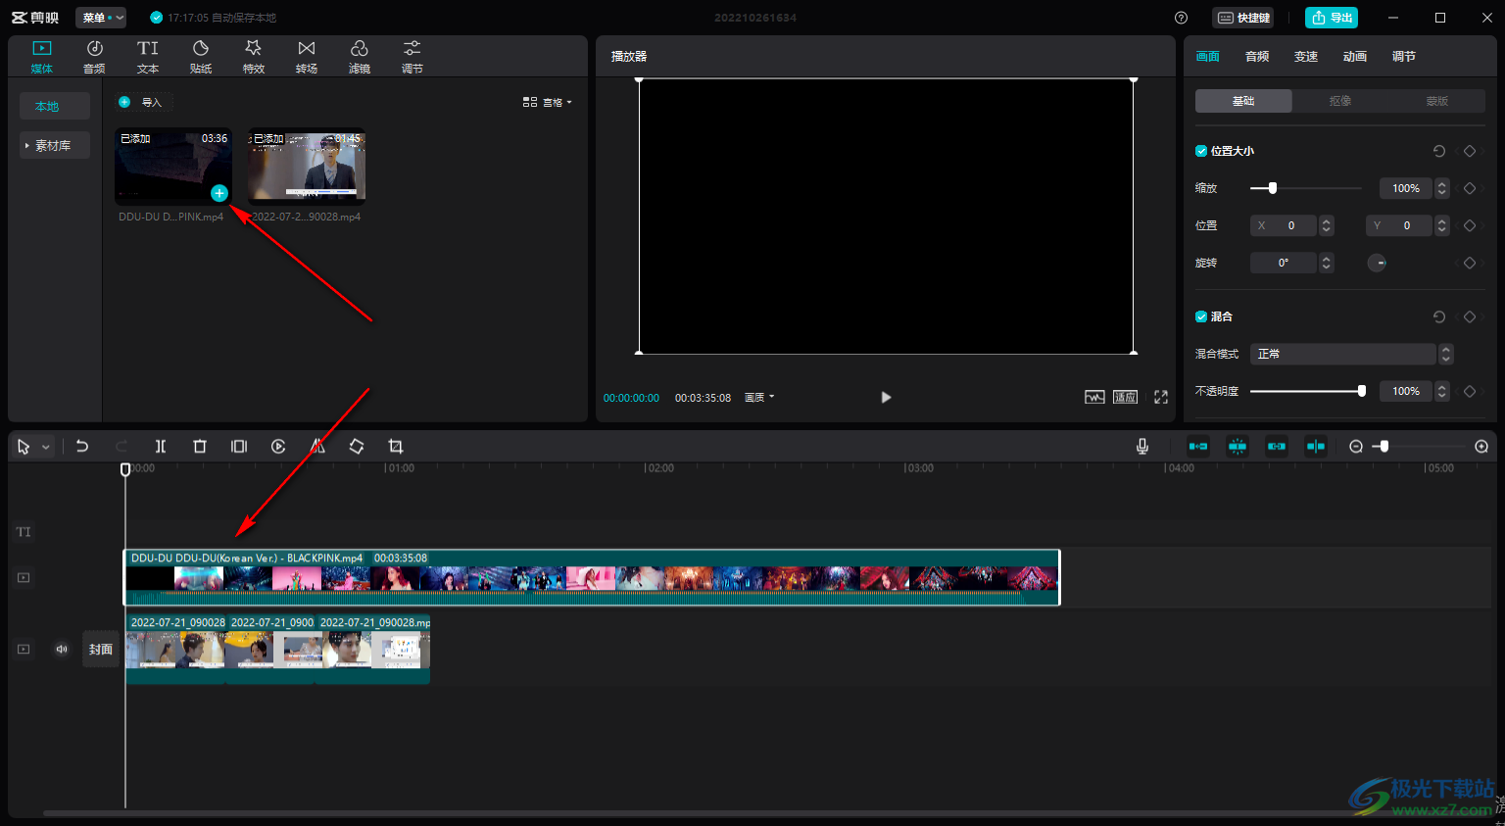Click the mirror flip tool icon
The image size is (1505, 826).
(x=317, y=446)
